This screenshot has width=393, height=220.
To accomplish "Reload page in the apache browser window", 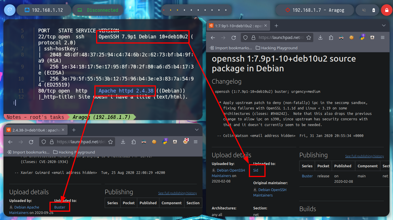I will point(31,142).
